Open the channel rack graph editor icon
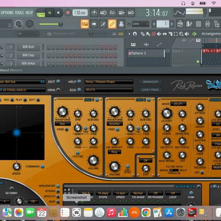 pos(114,34)
